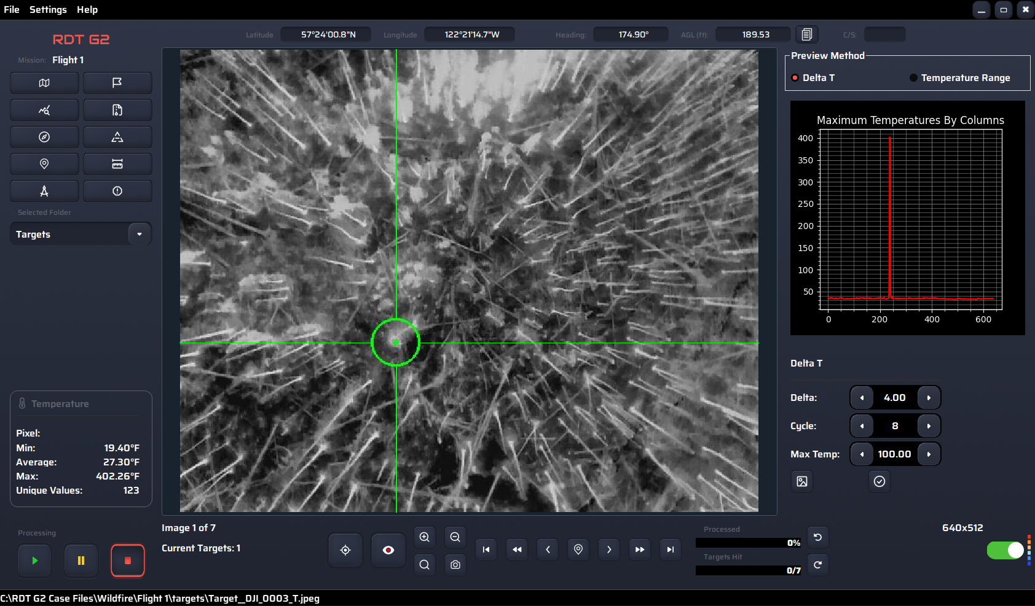
Task: Rewind images with the double-left arrow
Action: click(517, 550)
